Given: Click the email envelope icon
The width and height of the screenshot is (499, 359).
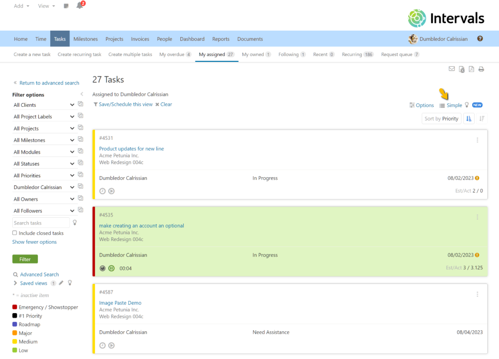Looking at the screenshot, I should click(452, 69).
